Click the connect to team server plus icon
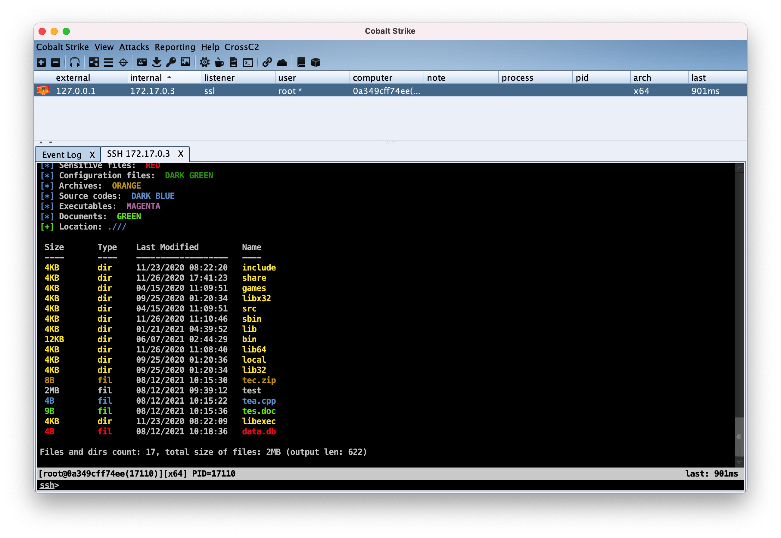The height and width of the screenshot is (538, 781). (x=41, y=62)
